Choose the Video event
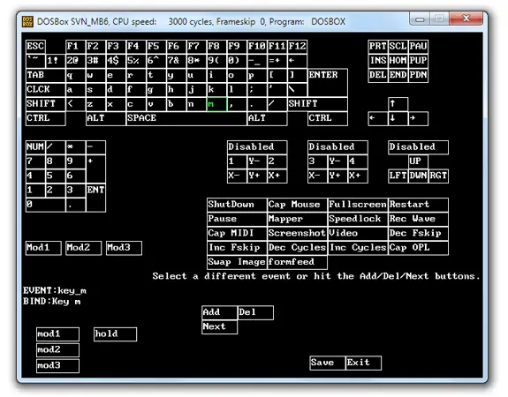The width and height of the screenshot is (508, 397). [x=358, y=234]
